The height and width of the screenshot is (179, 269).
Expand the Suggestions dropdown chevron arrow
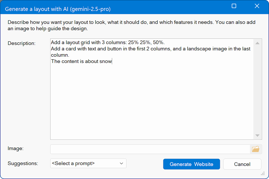121,163
